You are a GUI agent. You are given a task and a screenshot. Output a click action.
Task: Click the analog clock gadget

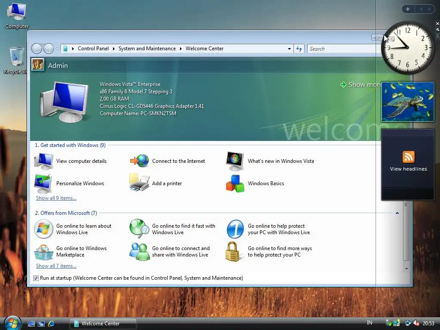click(407, 47)
